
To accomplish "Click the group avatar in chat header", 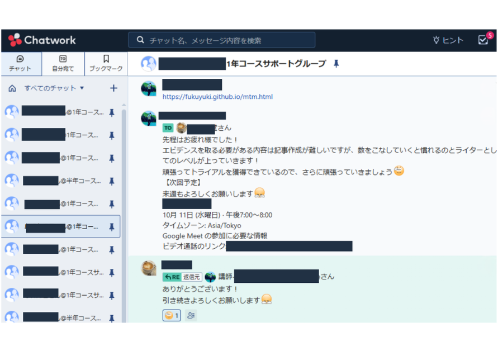I will 148,64.
